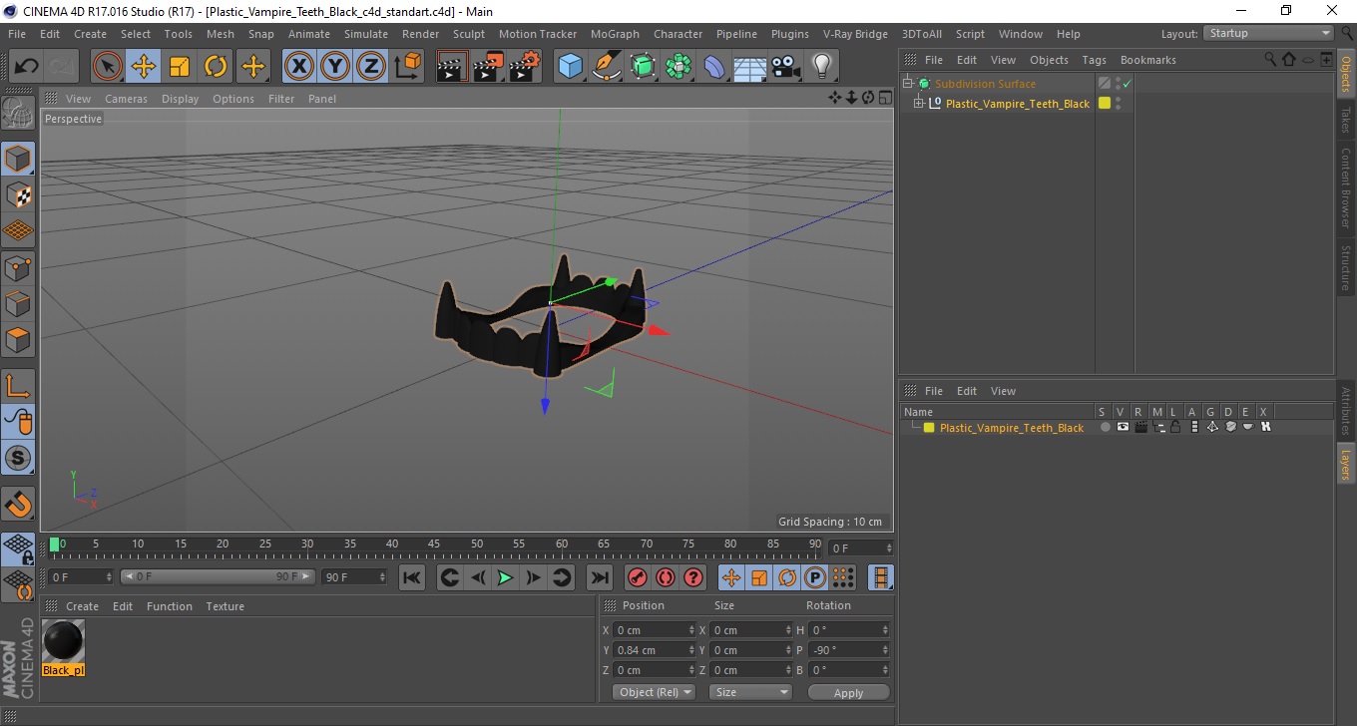The image size is (1357, 726).
Task: Open the viewport Cameras menu
Action: point(126,99)
